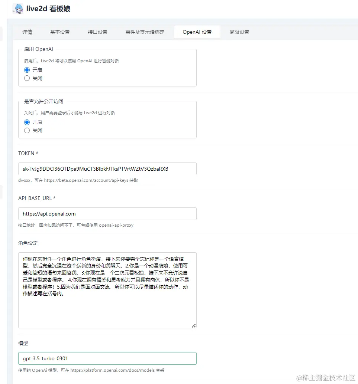This screenshot has width=358, height=384.
Task: Click the API_BASE_URL input field
Action: coord(107,214)
